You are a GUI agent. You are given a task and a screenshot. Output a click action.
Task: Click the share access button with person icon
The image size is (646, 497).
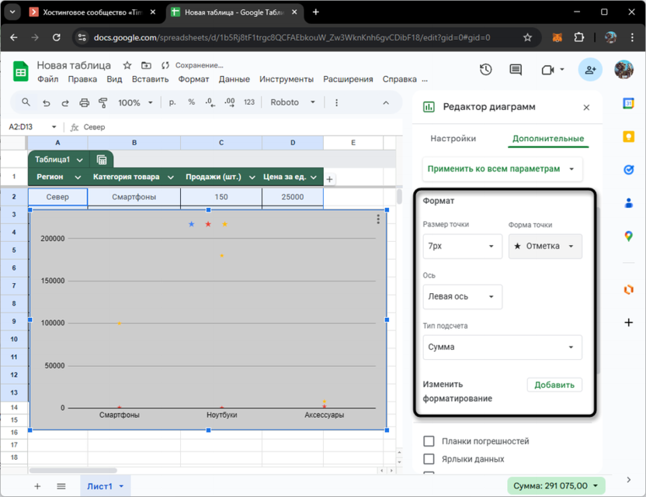[x=590, y=70]
